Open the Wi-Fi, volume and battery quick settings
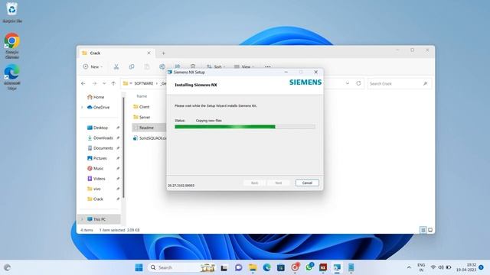 (441, 267)
